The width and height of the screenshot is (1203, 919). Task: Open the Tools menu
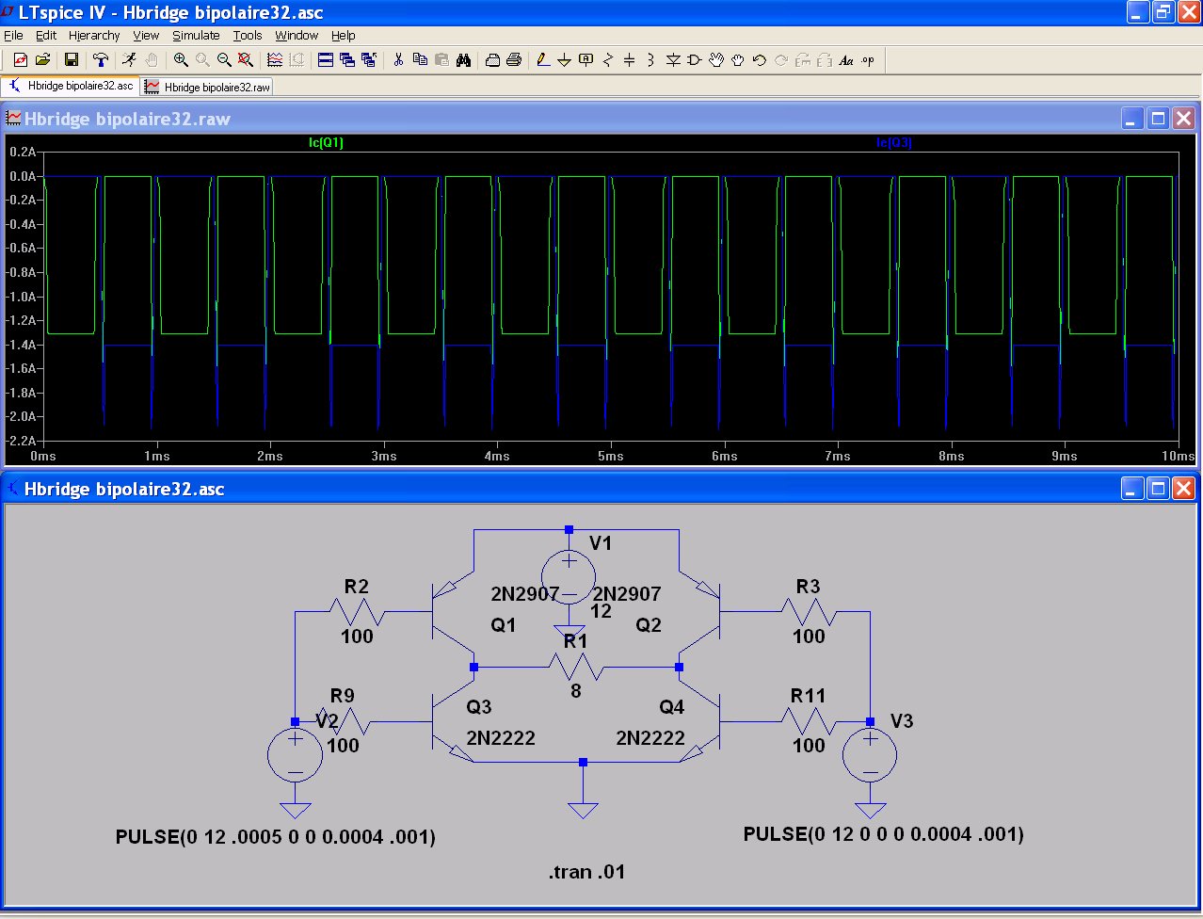pos(248,35)
